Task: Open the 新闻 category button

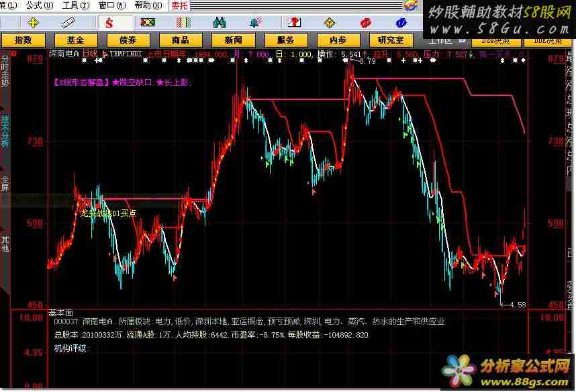Action: click(232, 40)
